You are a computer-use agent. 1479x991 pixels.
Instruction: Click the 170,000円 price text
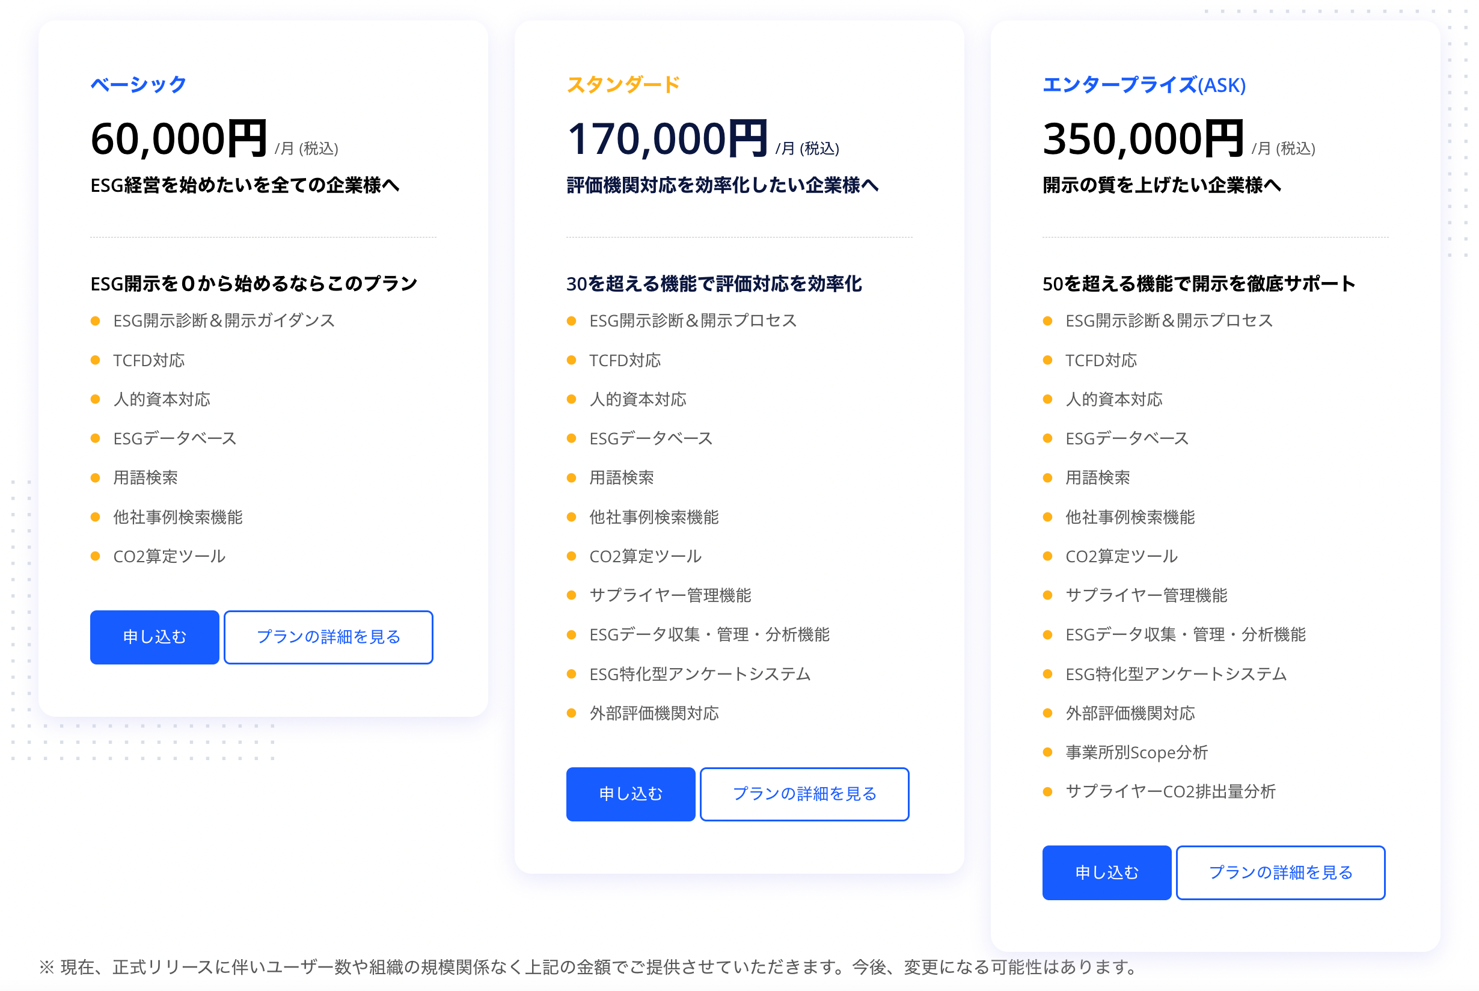(x=667, y=139)
